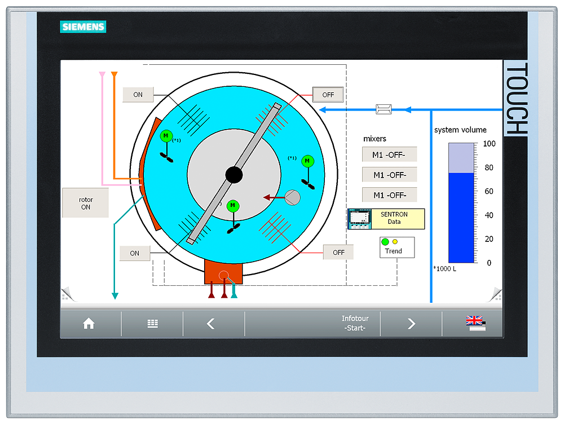Click the gray pump circle with red arrow
Screen dimensions: 564x424
[x=292, y=197]
